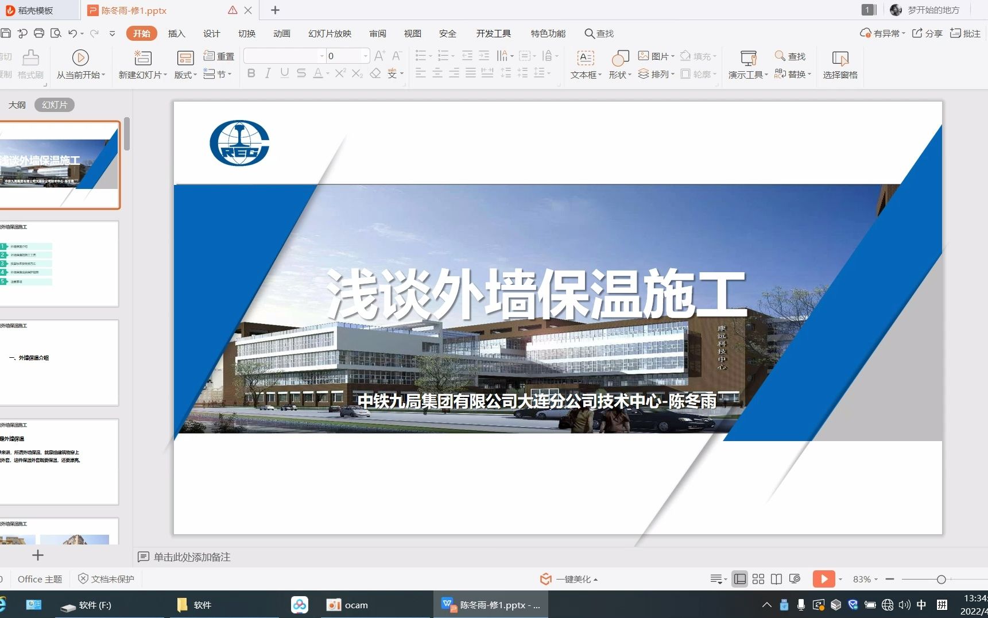Viewport: 988px width, 618px height.
Task: Open the presentation tools icon 演示工具
Action: pos(748,57)
